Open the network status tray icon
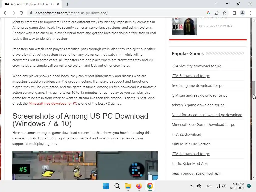Screen dimensions: 256x192 (x=218, y=186)
